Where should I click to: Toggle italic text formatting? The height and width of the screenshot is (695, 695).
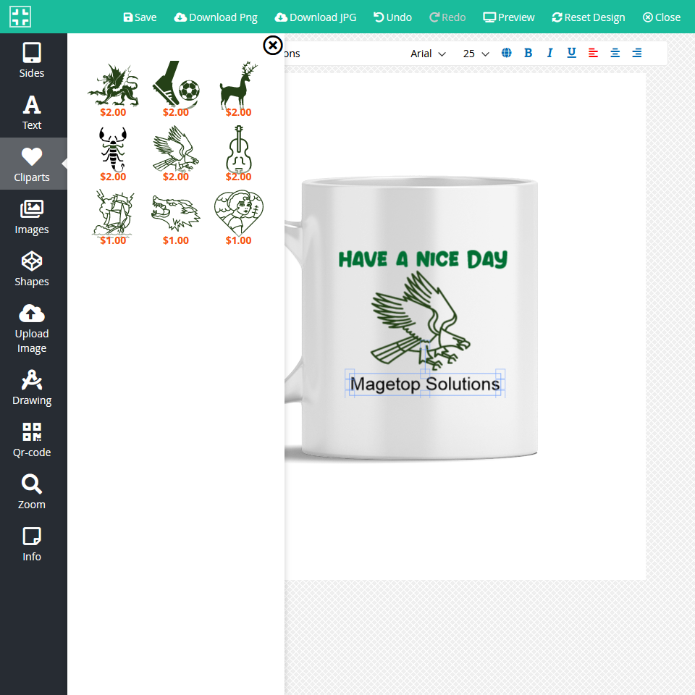point(549,53)
